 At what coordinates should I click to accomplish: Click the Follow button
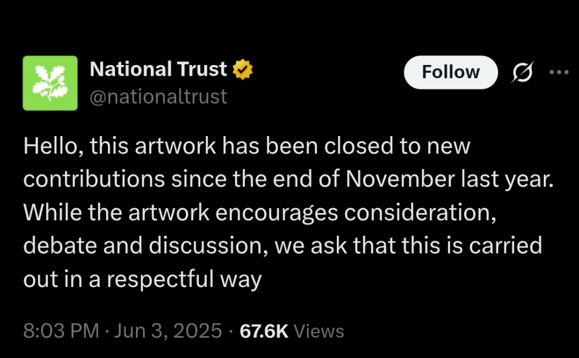[450, 72]
